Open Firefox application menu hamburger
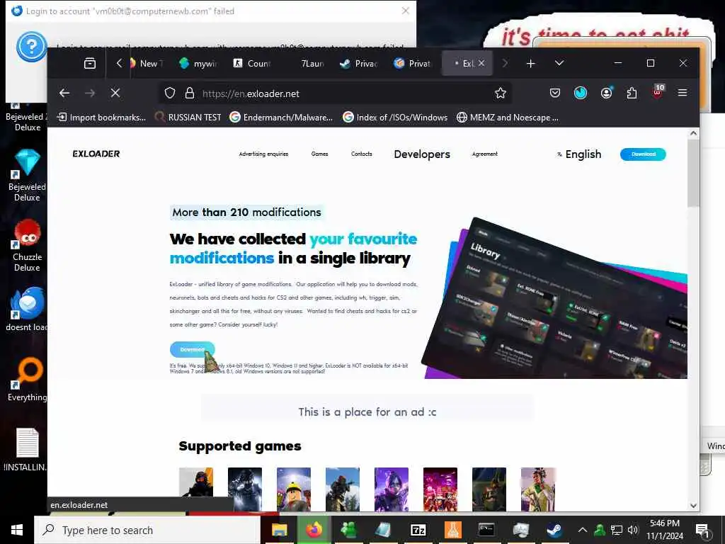 [682, 93]
